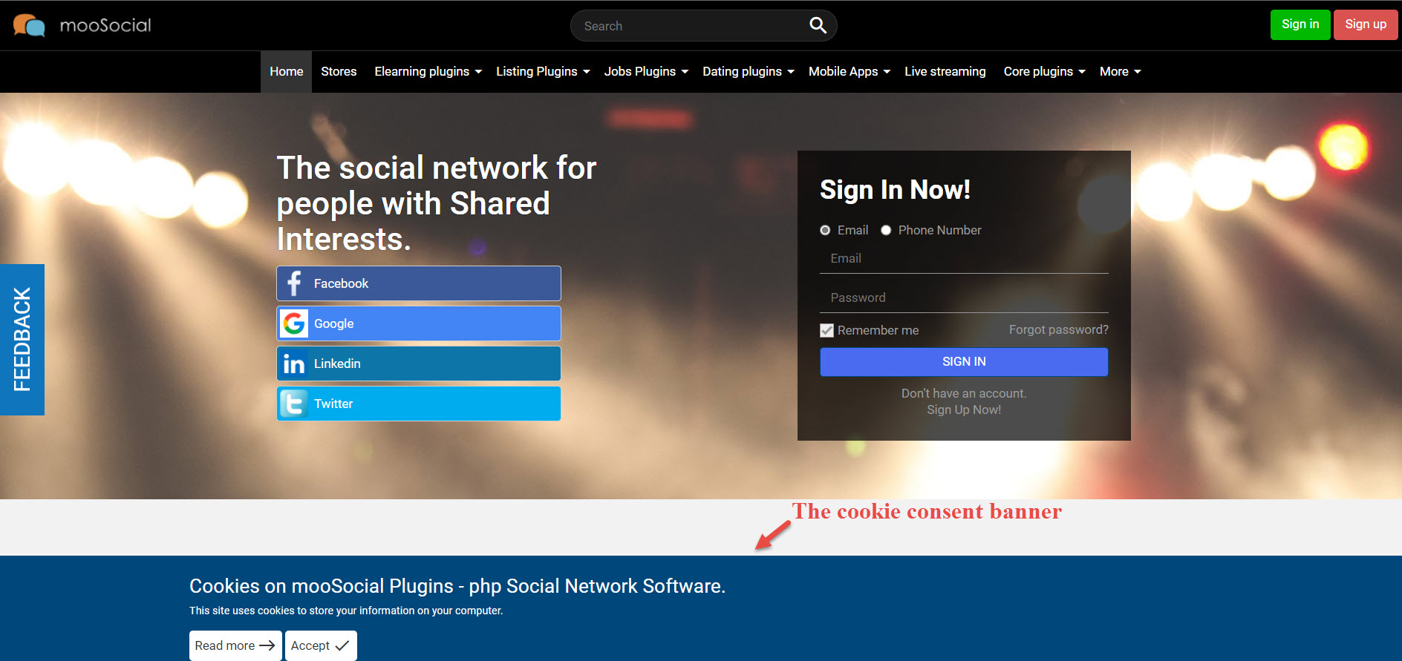This screenshot has height=661, width=1402.
Task: Click the blue SIGN IN button
Action: pos(964,362)
